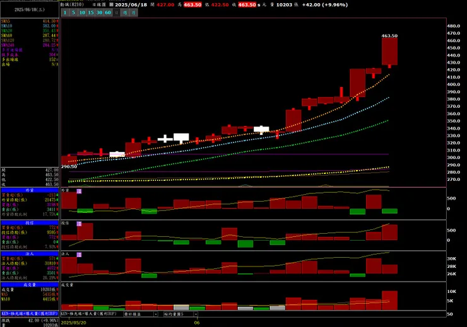
Task: Select the weekly (週) timeframe button
Action: click(x=125, y=13)
